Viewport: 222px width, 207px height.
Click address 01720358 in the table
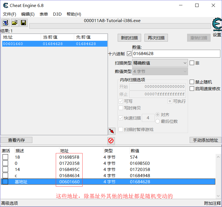pos(69,163)
